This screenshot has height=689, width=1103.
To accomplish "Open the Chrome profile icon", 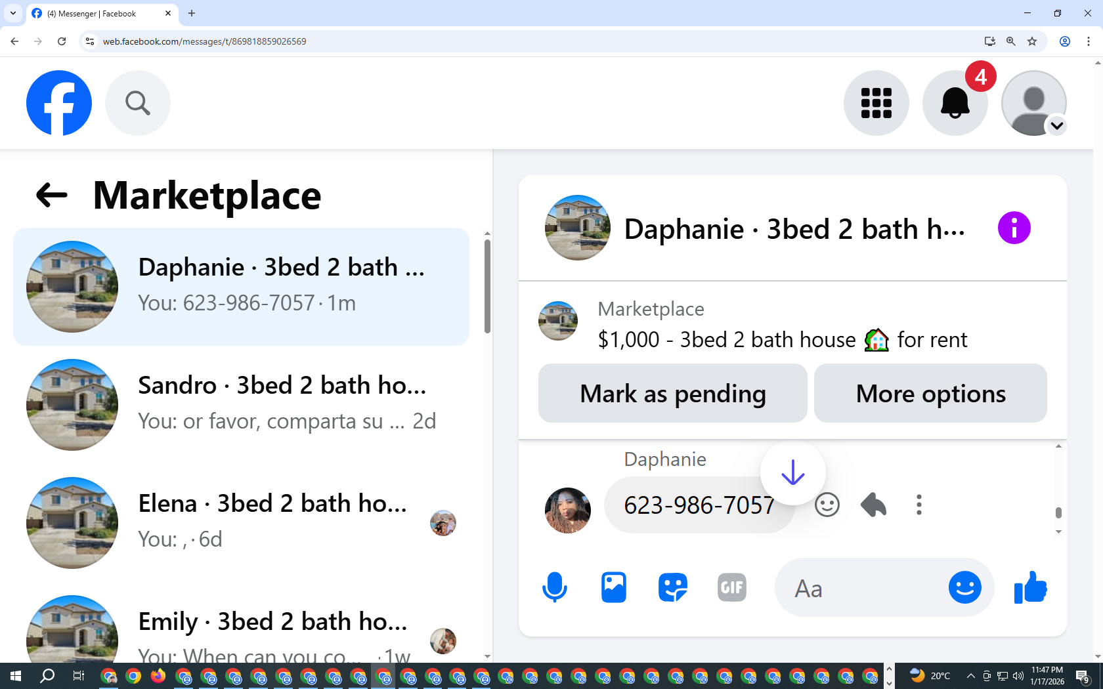I will pyautogui.click(x=1065, y=41).
